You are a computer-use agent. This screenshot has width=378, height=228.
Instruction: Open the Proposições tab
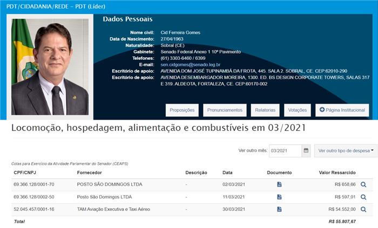click(182, 110)
